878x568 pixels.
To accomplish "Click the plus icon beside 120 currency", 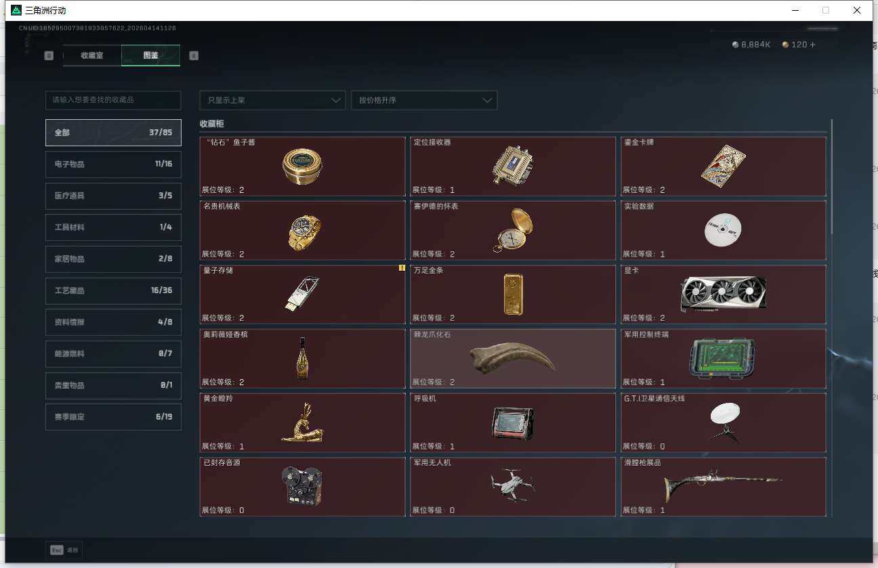I will 813,45.
